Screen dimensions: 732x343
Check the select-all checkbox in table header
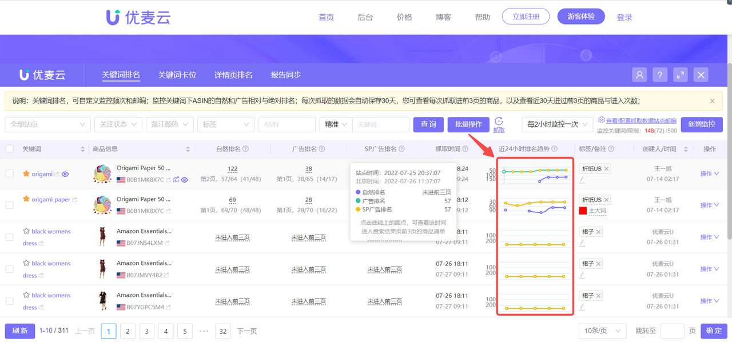coord(10,149)
